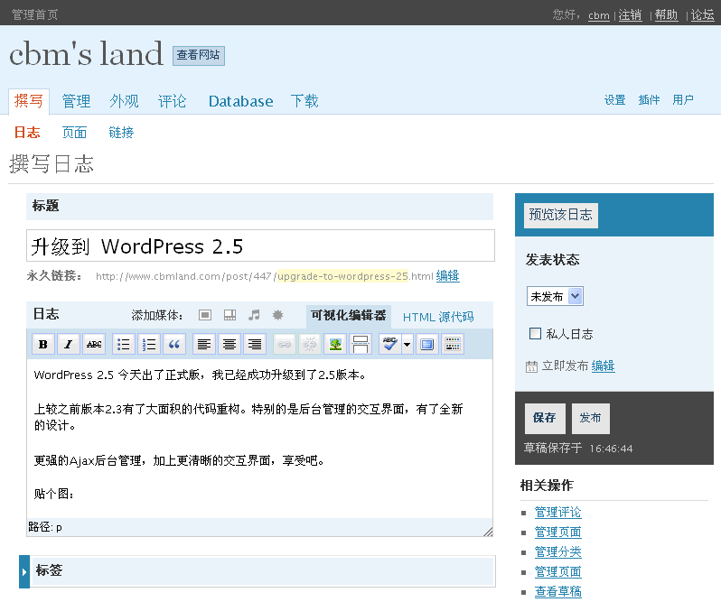Image resolution: width=721 pixels, height=602 pixels.
Task: Apply blockquote formatting
Action: (x=174, y=344)
